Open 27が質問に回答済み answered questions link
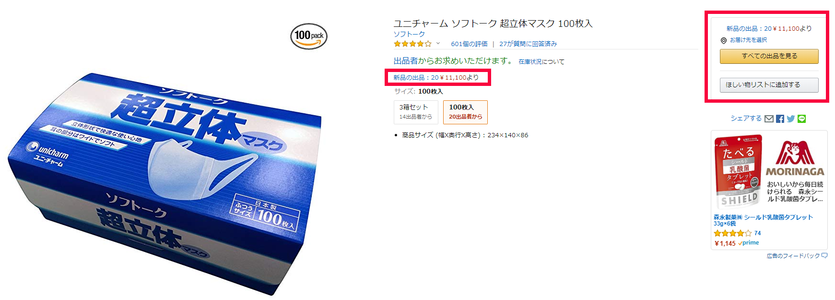The image size is (835, 300). (x=528, y=44)
